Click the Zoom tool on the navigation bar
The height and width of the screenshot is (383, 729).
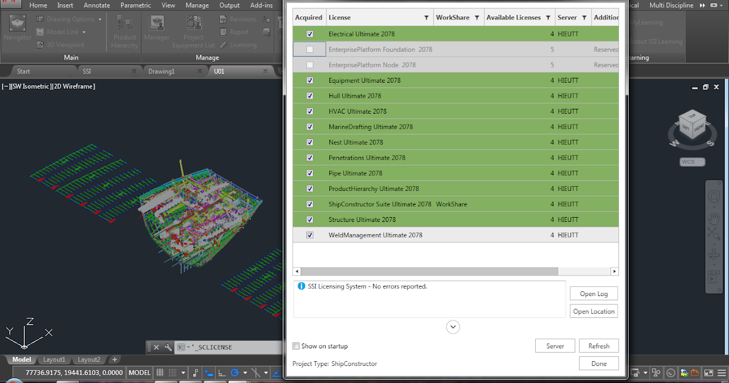[713, 233]
